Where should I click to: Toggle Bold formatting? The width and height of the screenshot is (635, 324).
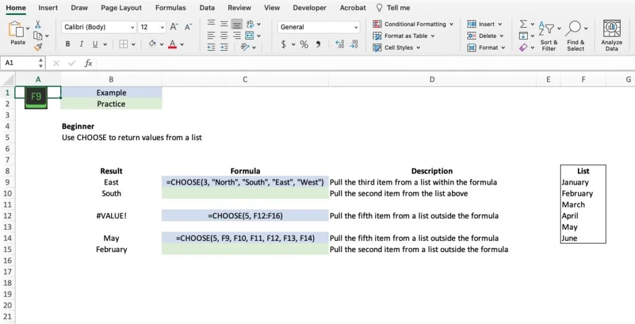[68, 44]
